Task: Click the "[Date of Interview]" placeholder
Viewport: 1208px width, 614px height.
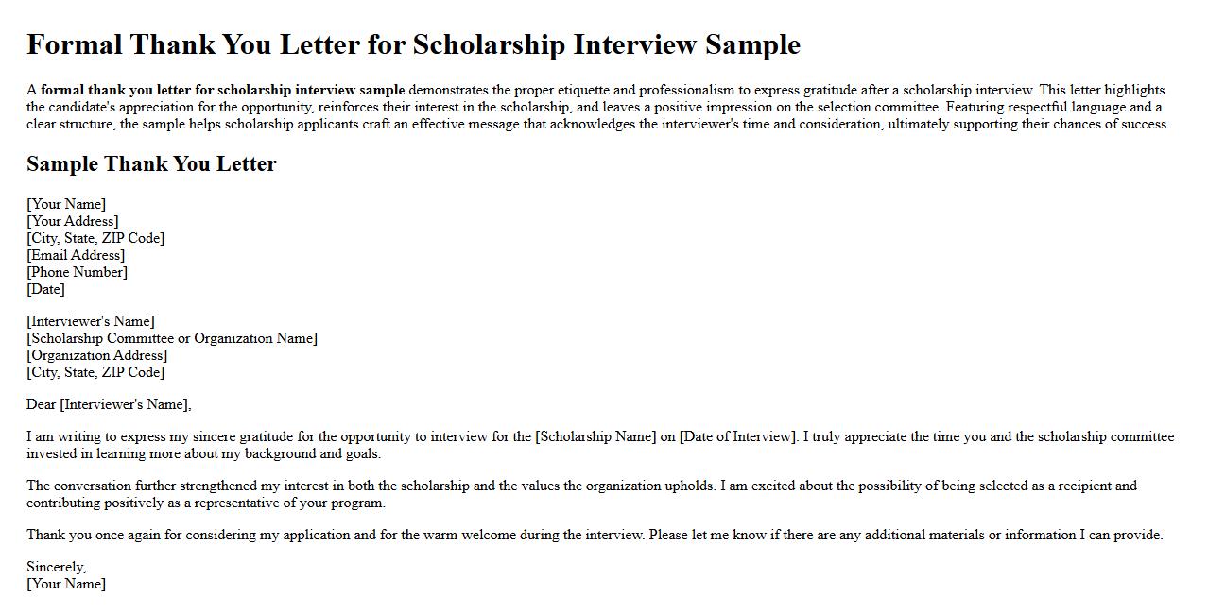Action: click(x=737, y=436)
